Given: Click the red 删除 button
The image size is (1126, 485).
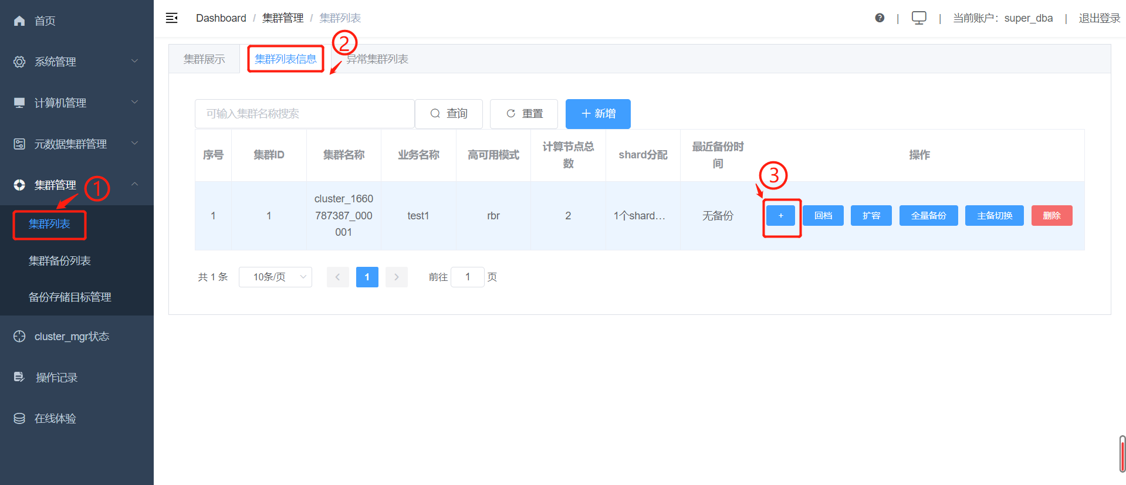Looking at the screenshot, I should click(1051, 216).
